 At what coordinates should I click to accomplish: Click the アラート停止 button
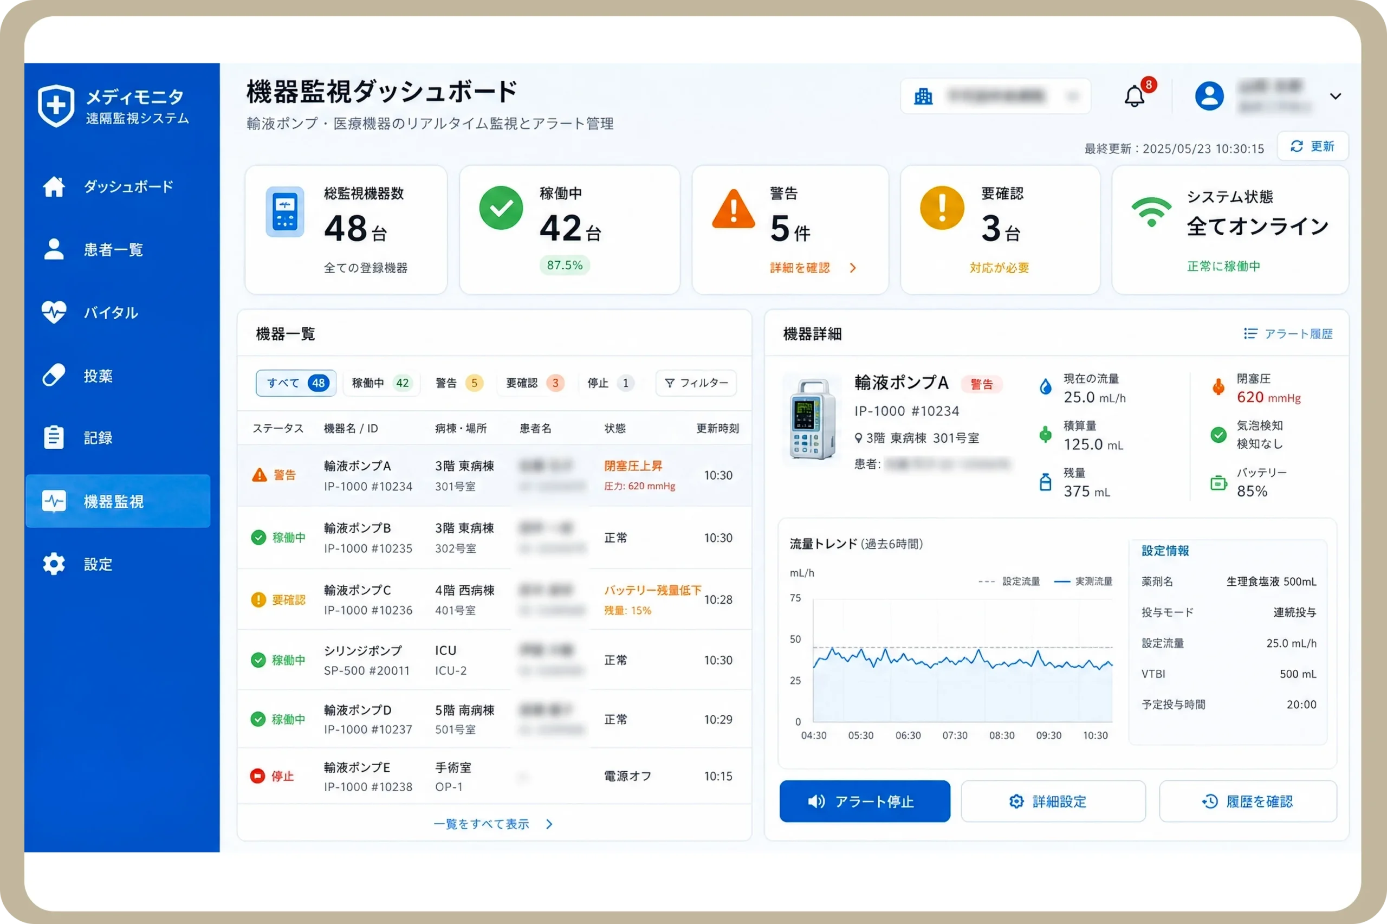coord(865,802)
